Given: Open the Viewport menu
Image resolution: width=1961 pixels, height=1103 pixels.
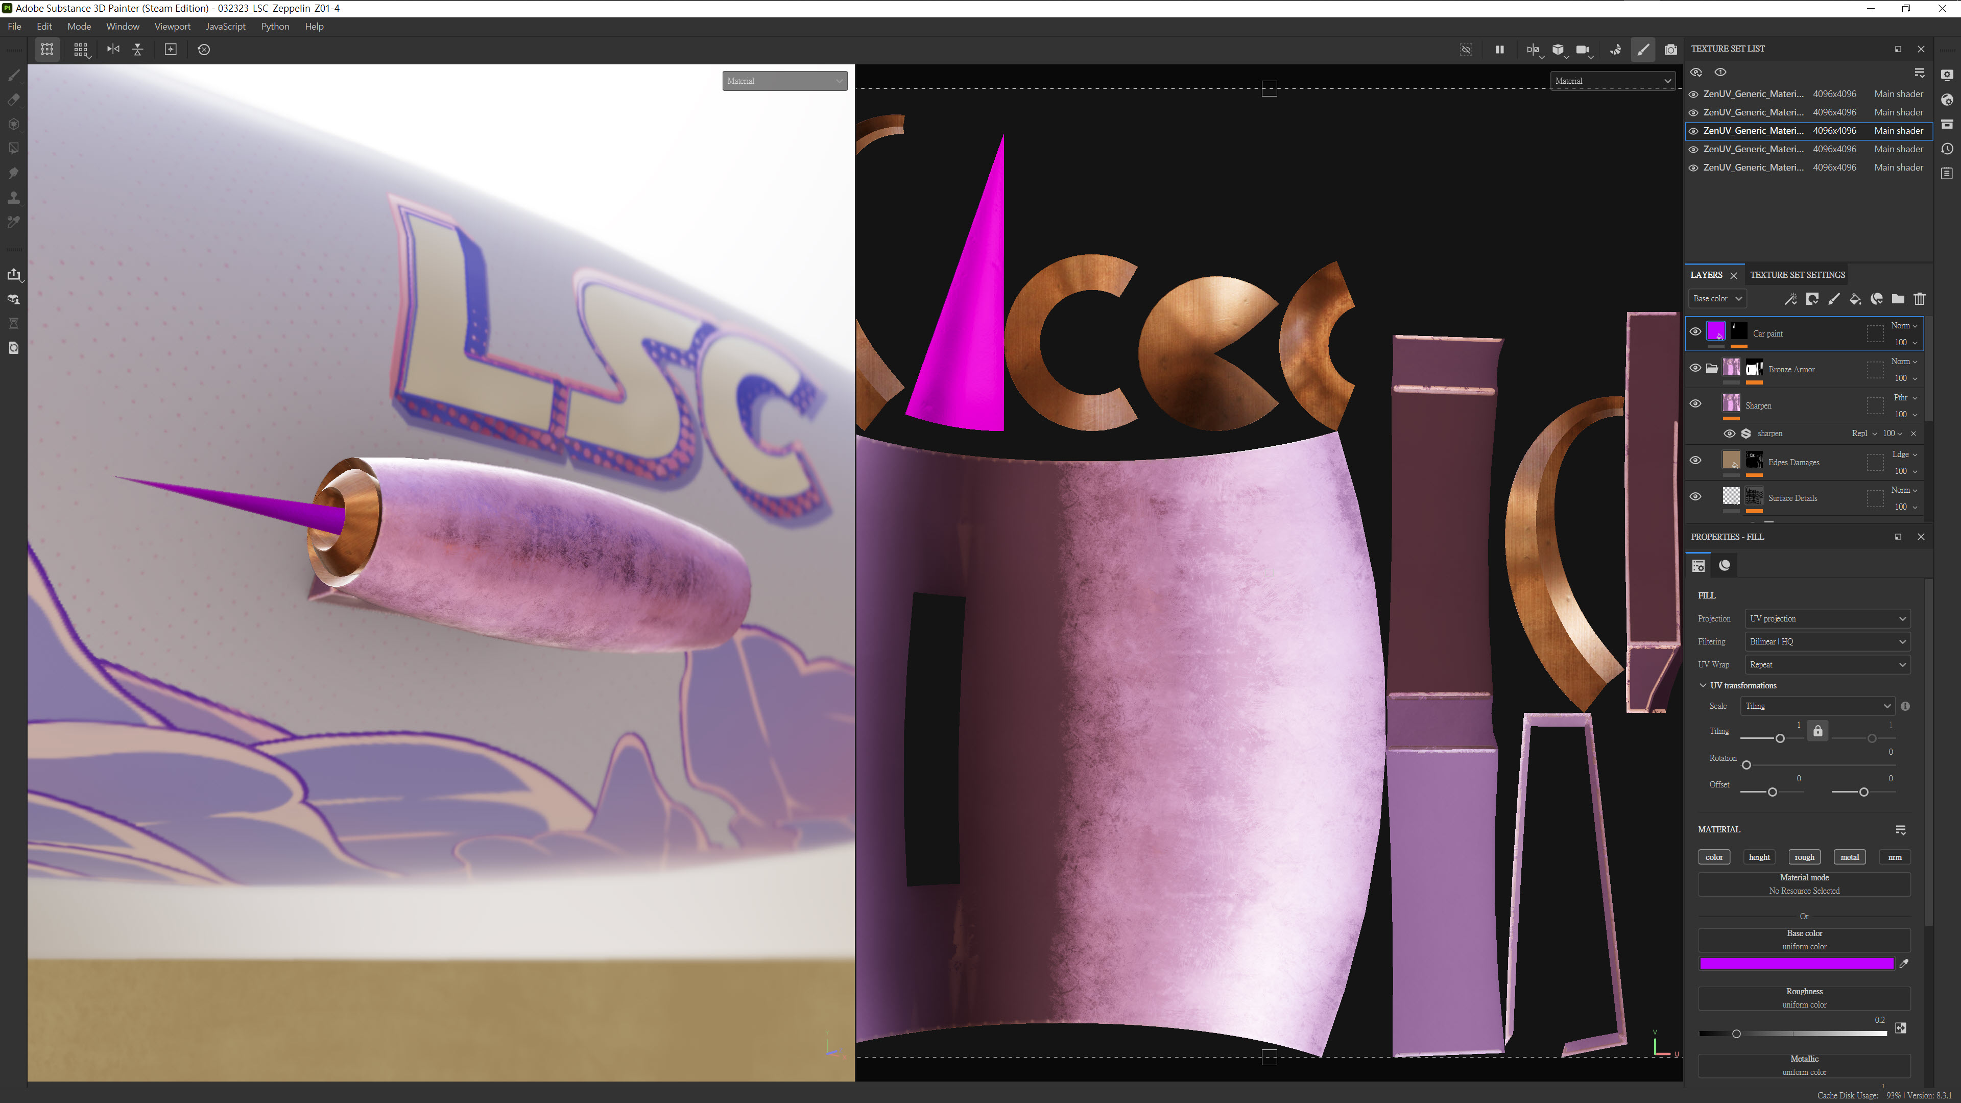Looking at the screenshot, I should (x=172, y=27).
